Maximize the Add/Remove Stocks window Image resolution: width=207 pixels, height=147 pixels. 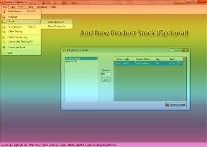click(x=179, y=50)
